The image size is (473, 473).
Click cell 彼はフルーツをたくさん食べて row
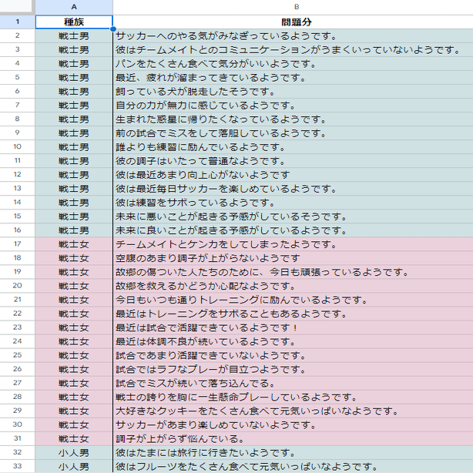pyautogui.click(x=293, y=466)
